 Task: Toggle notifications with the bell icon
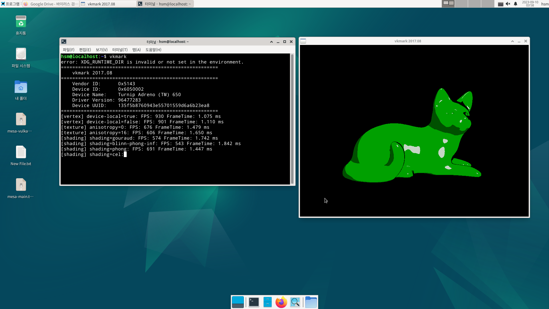(x=515, y=4)
